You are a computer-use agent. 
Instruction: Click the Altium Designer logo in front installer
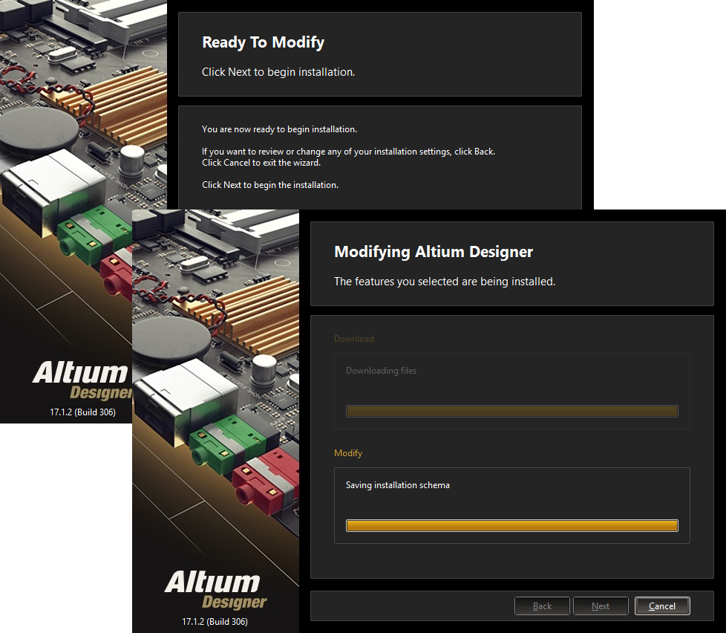pos(215,590)
